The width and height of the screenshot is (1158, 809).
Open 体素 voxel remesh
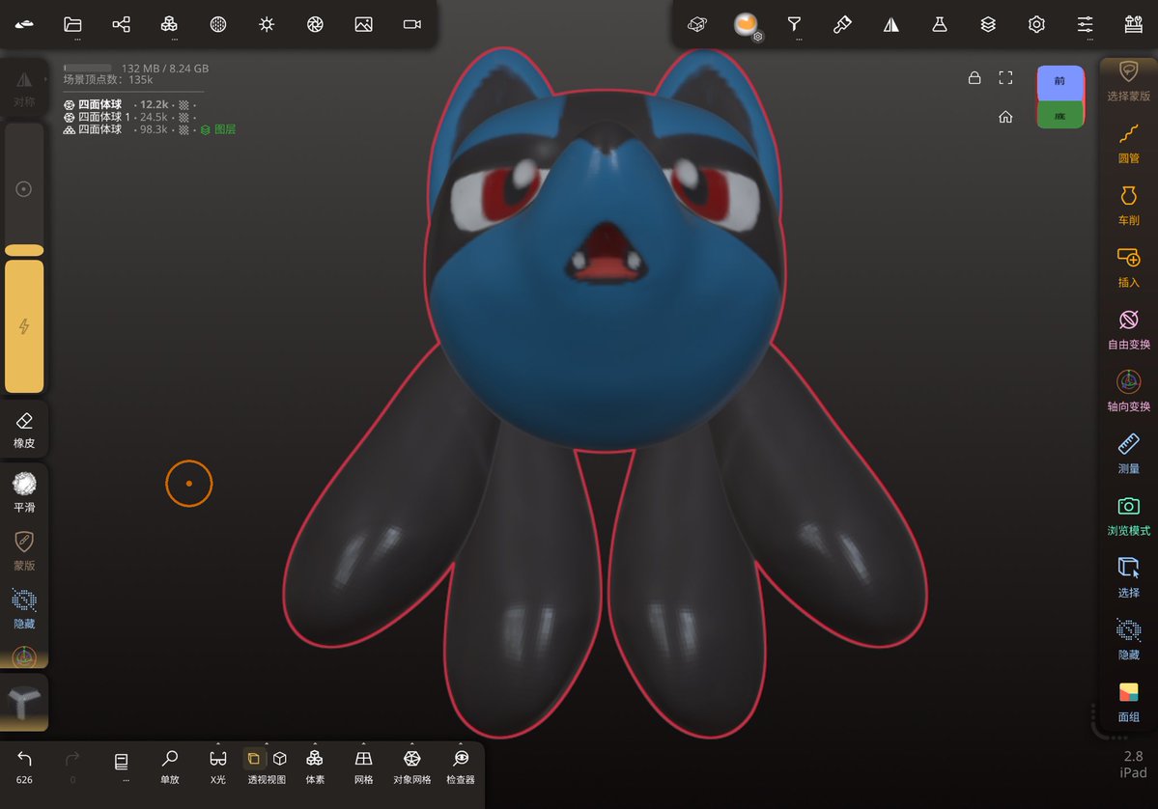pyautogui.click(x=315, y=767)
